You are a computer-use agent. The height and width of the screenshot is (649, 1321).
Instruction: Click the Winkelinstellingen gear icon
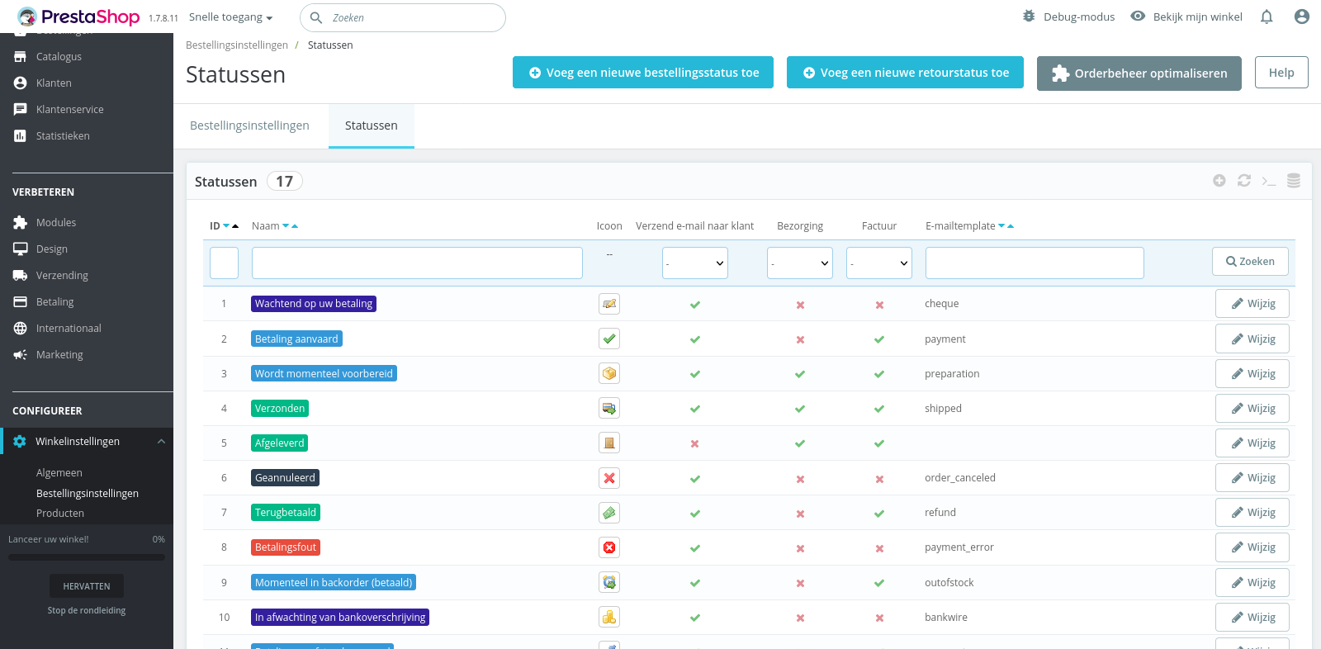20,442
